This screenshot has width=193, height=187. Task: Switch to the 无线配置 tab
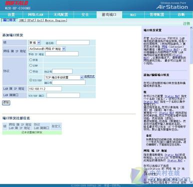click(61, 14)
